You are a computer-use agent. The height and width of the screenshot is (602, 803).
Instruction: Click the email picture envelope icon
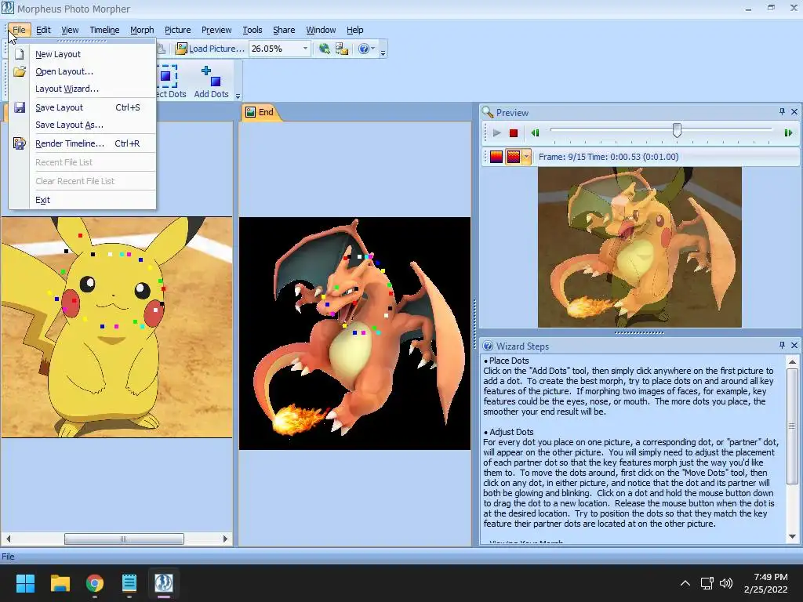pyautogui.click(x=342, y=49)
